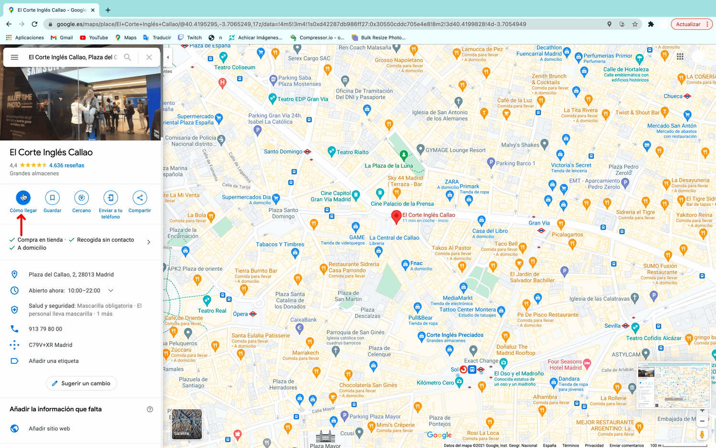Open the Google apps grid icon

(680, 56)
